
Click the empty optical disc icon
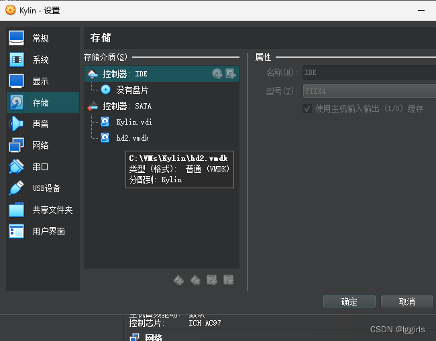click(106, 89)
